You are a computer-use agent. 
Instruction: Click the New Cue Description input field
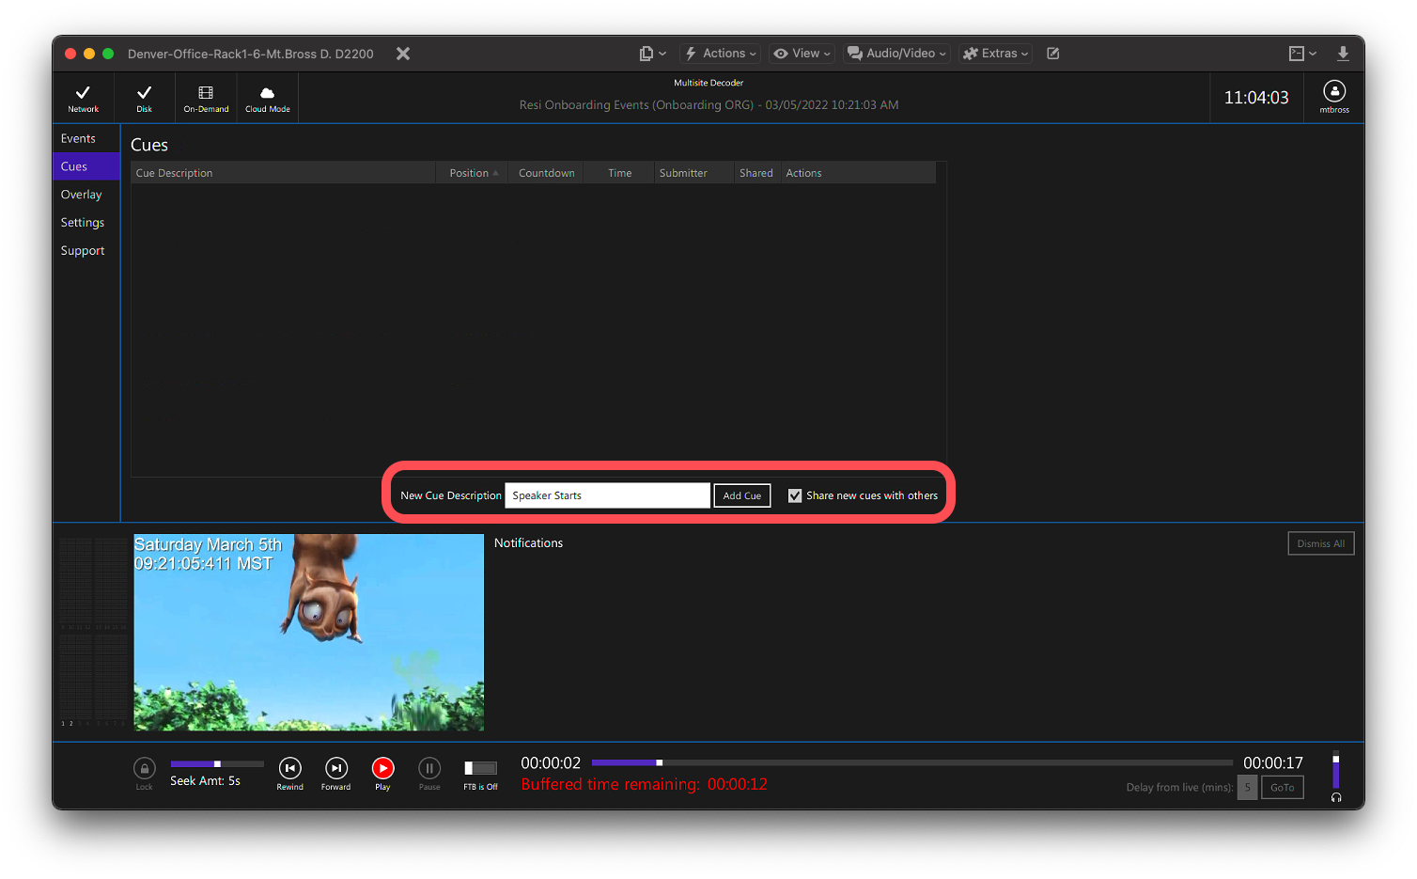point(607,495)
